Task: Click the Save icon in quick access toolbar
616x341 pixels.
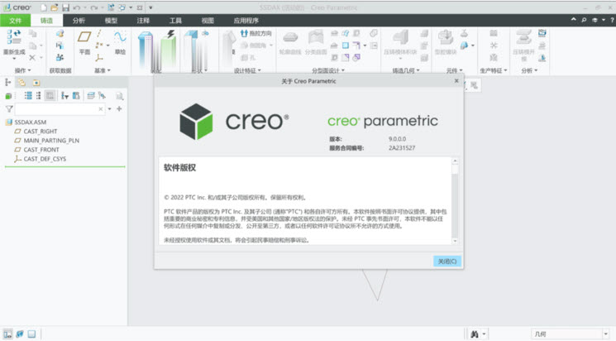Action: point(65,7)
